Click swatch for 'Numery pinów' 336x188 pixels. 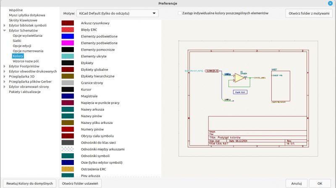point(68,129)
